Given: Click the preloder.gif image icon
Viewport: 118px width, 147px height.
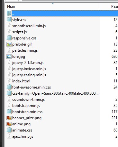Looking at the screenshot, I should 9,44.
